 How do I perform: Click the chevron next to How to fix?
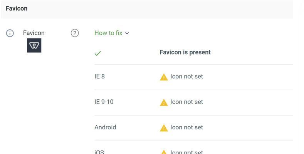(127, 33)
